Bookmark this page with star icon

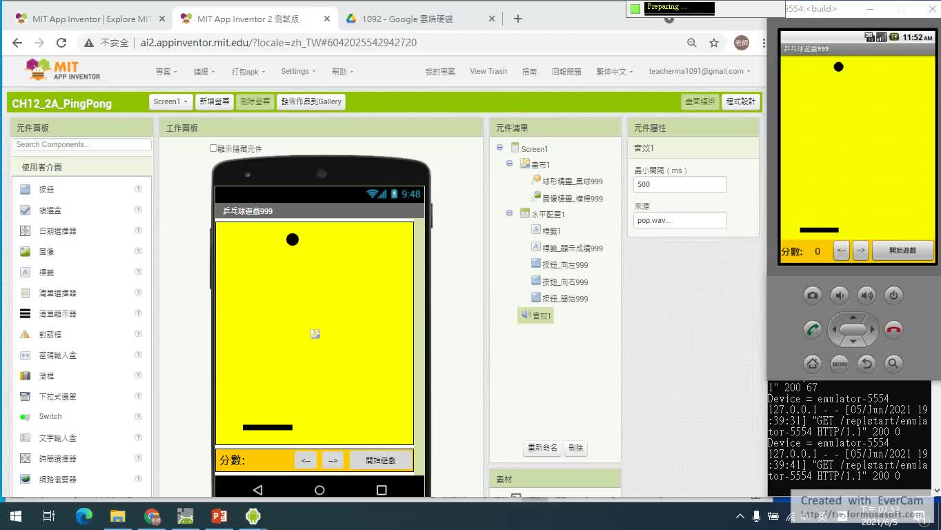coord(714,43)
